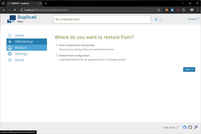Go forward in browser history
This screenshot has height=134, width=201.
(9, 10)
